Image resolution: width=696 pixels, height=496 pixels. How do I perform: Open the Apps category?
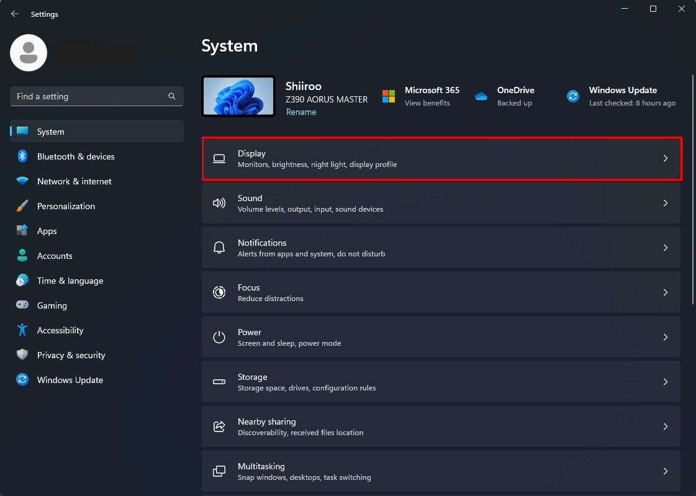click(47, 231)
